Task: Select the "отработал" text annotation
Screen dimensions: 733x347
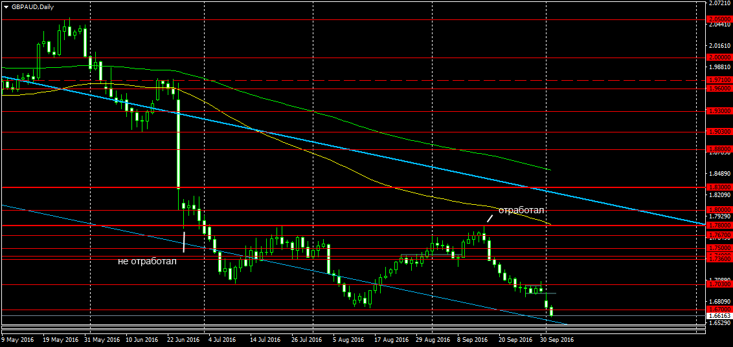Action: (521, 211)
